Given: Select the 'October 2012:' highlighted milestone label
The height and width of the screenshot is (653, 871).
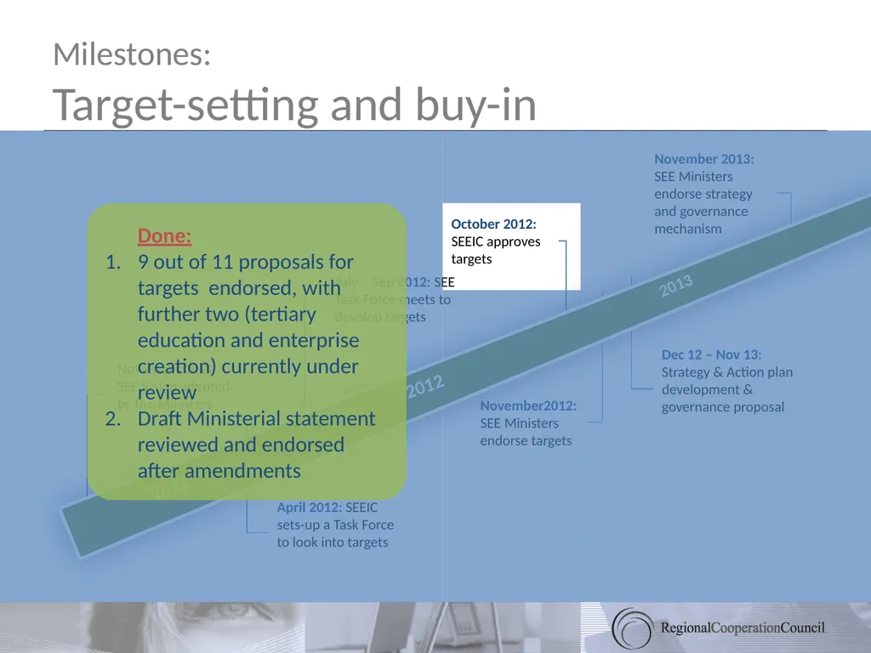Looking at the screenshot, I should tap(493, 224).
